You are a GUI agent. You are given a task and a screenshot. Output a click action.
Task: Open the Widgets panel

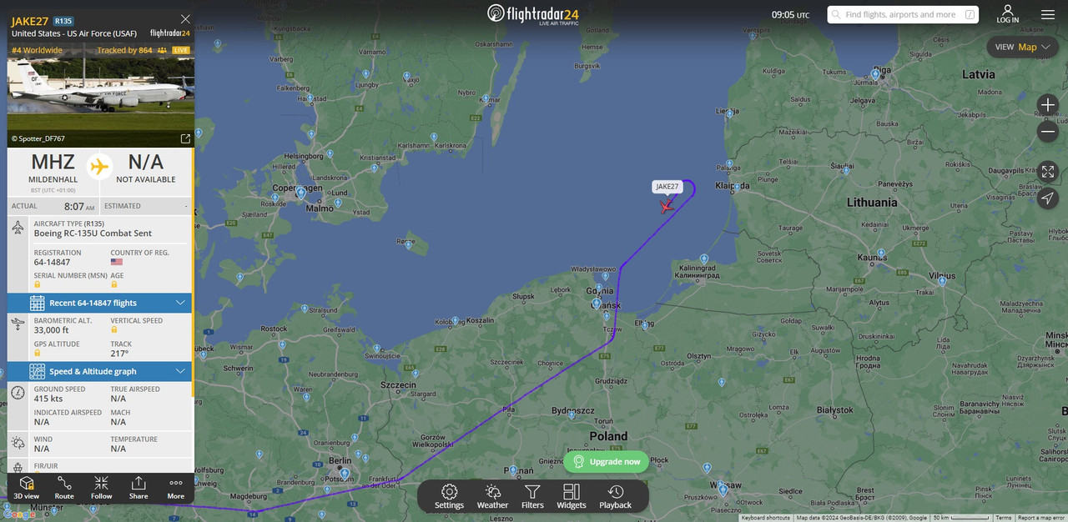(572, 496)
